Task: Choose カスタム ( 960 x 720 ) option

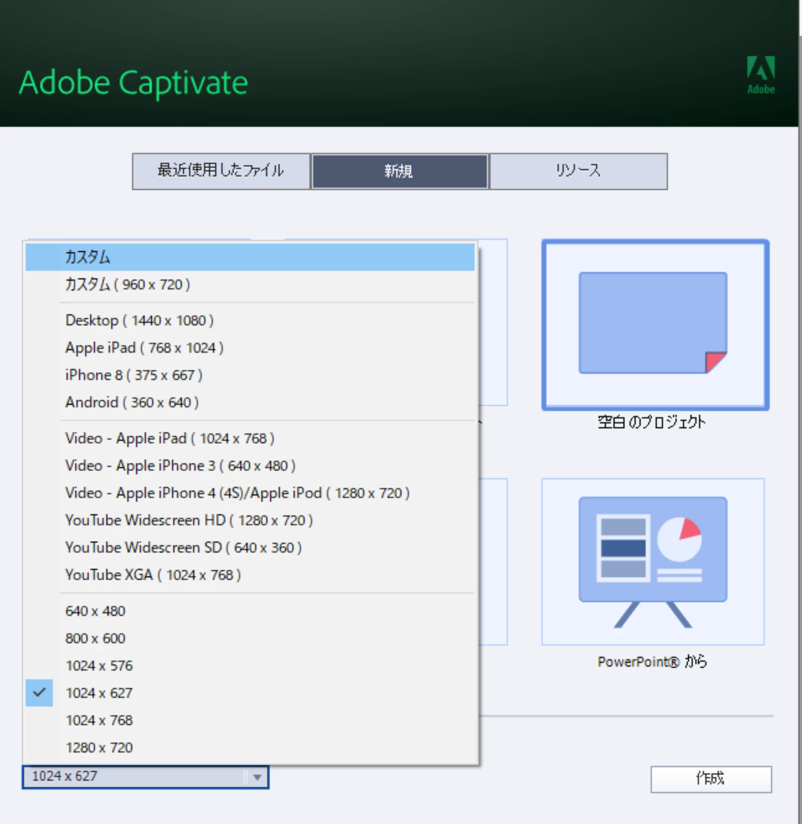Action: click(x=250, y=284)
